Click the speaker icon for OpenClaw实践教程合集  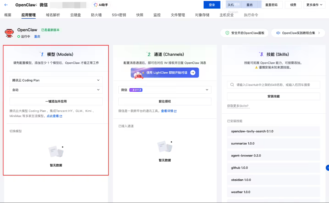click(278, 33)
